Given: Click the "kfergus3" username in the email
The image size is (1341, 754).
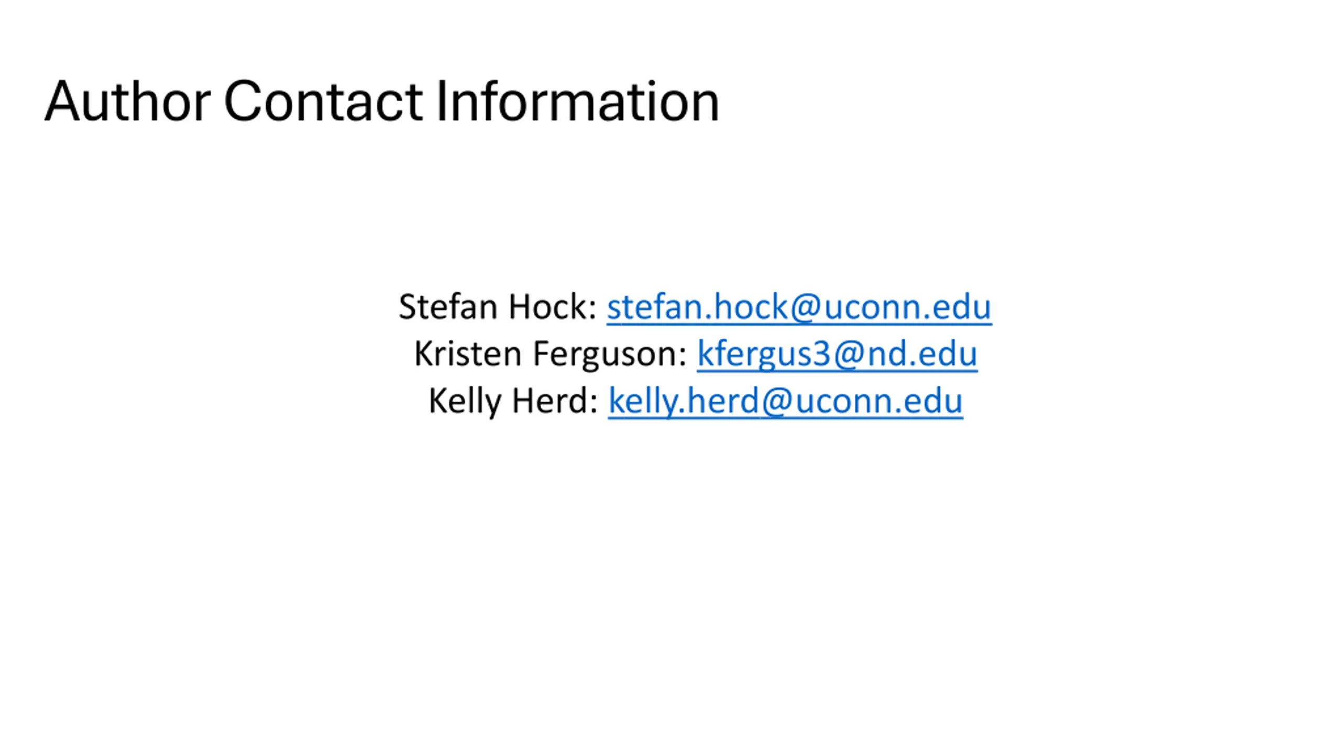Looking at the screenshot, I should pyautogui.click(x=763, y=354).
